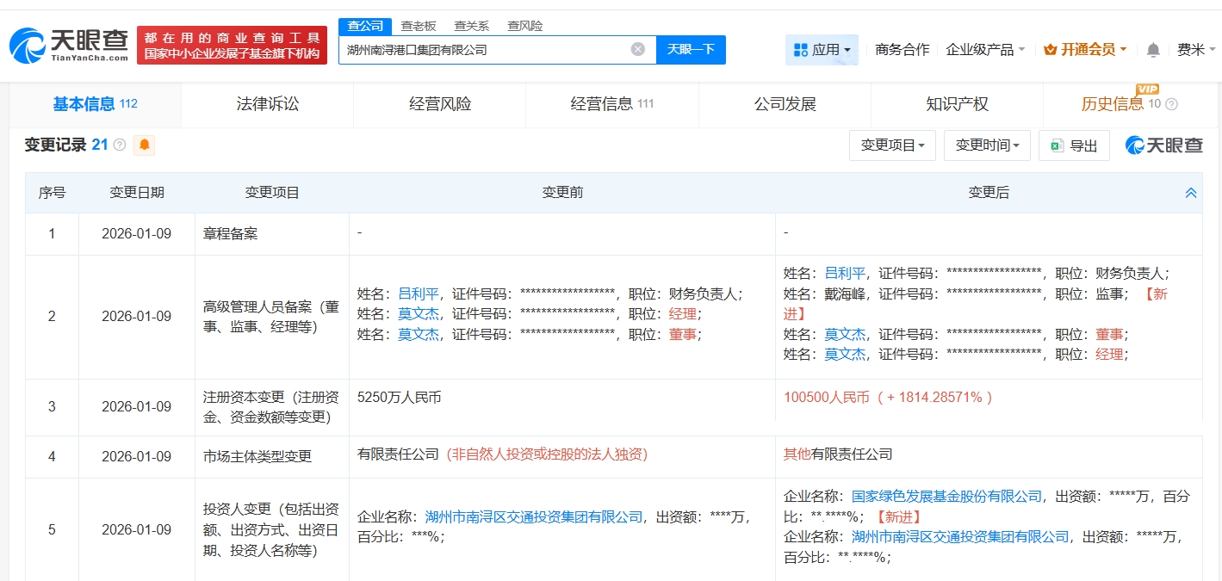
Task: Switch to the 知识产权 tab
Action: coord(957,104)
